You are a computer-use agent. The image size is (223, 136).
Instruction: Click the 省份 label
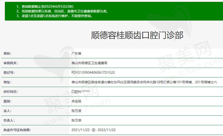coord(7,54)
